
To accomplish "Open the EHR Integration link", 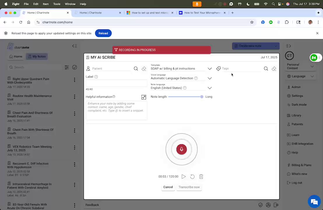I will pyautogui.click(x=300, y=144).
